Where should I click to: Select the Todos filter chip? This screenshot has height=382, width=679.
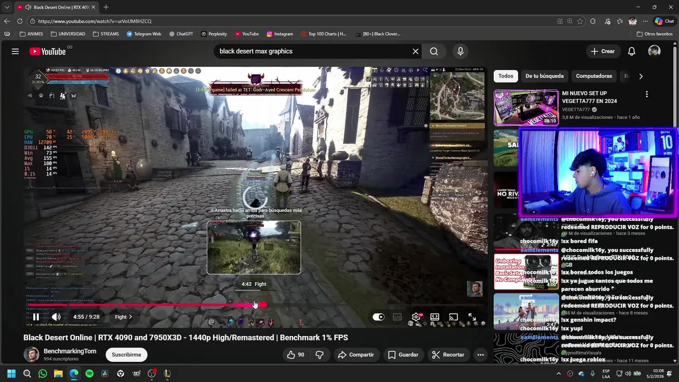click(506, 76)
